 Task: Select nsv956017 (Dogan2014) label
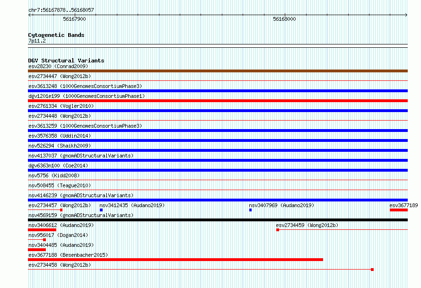(x=58, y=235)
